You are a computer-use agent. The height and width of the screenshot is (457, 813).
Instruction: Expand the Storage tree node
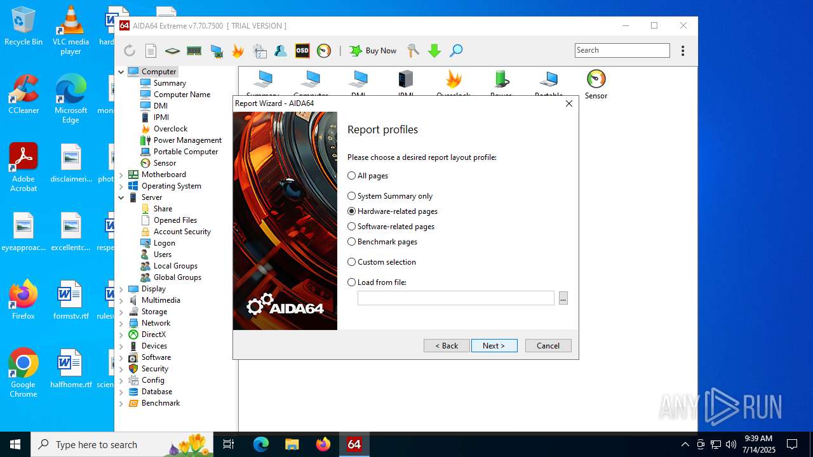click(121, 312)
